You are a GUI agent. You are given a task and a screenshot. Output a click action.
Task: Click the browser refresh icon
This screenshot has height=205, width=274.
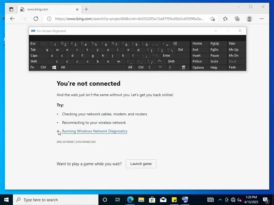pyautogui.click(x=36, y=19)
